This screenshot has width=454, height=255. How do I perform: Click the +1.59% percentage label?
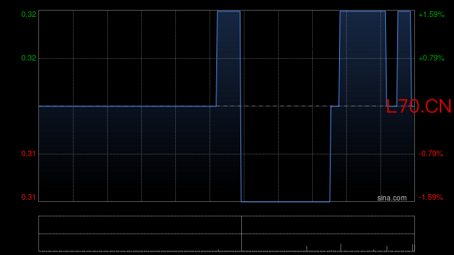click(431, 14)
